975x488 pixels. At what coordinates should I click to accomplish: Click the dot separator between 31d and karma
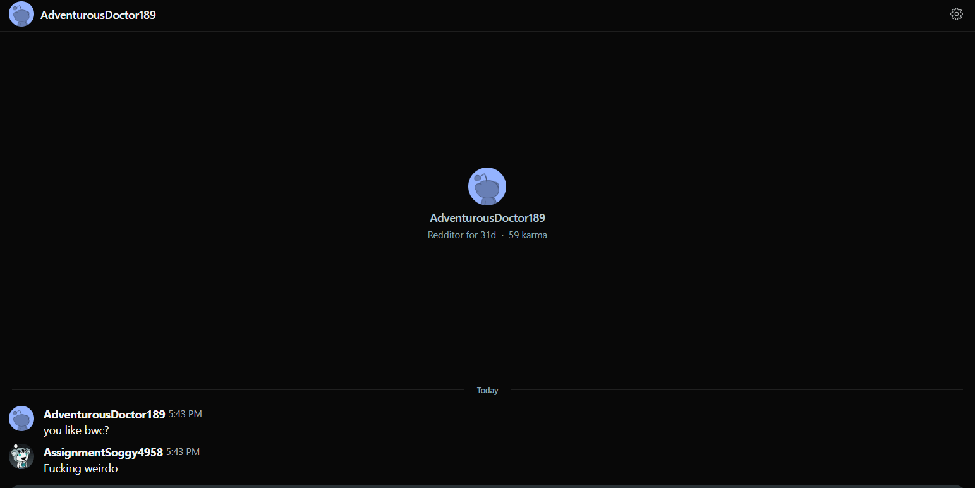pos(502,235)
